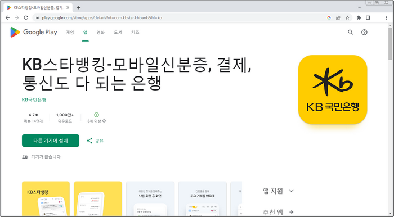Open the second yellow screenshot thumbnail
The image size is (394, 217).
coord(98,198)
